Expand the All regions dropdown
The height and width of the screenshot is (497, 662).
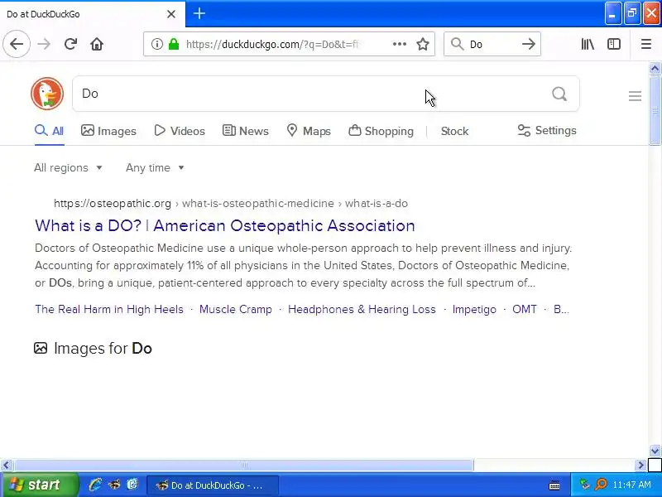tap(69, 168)
